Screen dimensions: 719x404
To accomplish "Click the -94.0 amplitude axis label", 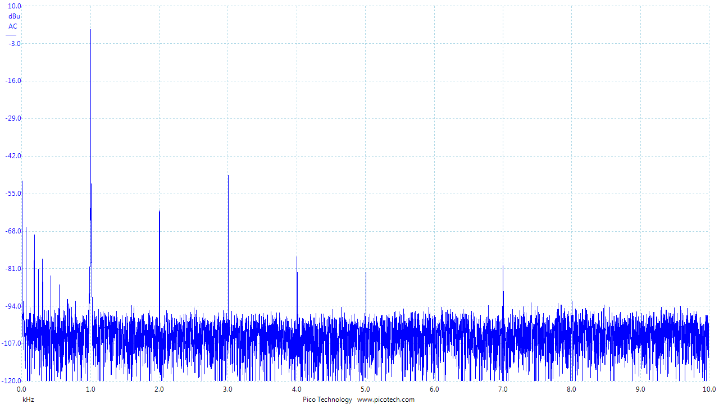I will coord(14,306).
